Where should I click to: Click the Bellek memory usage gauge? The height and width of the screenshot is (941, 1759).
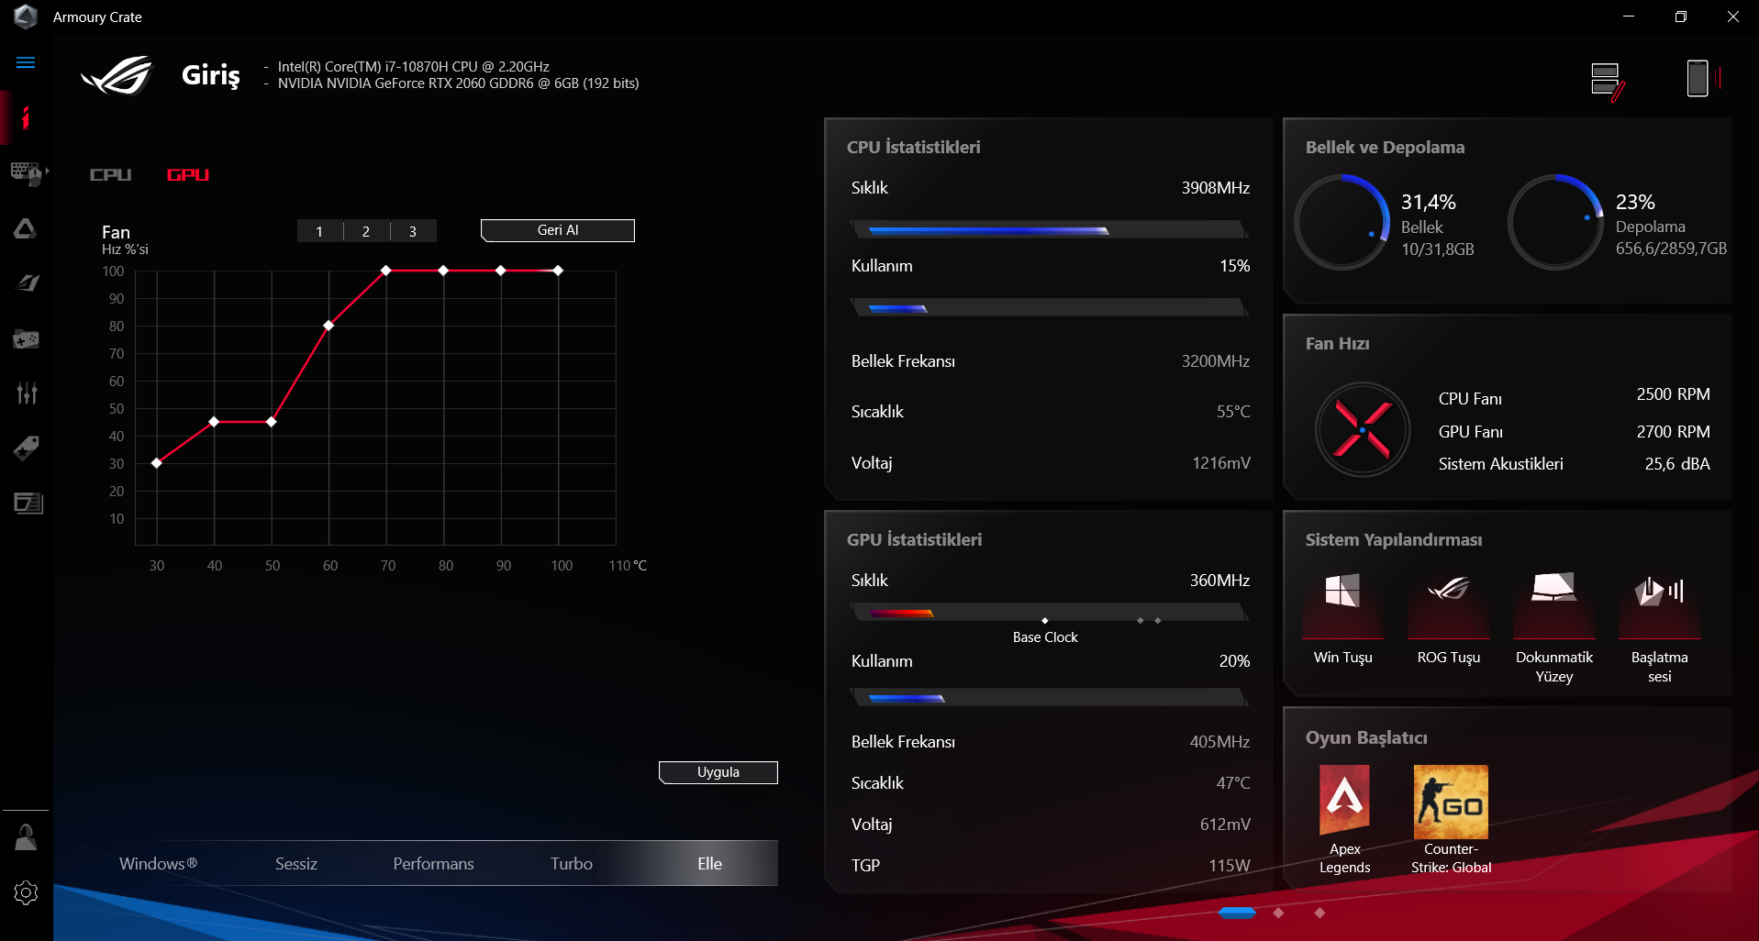[1342, 222]
